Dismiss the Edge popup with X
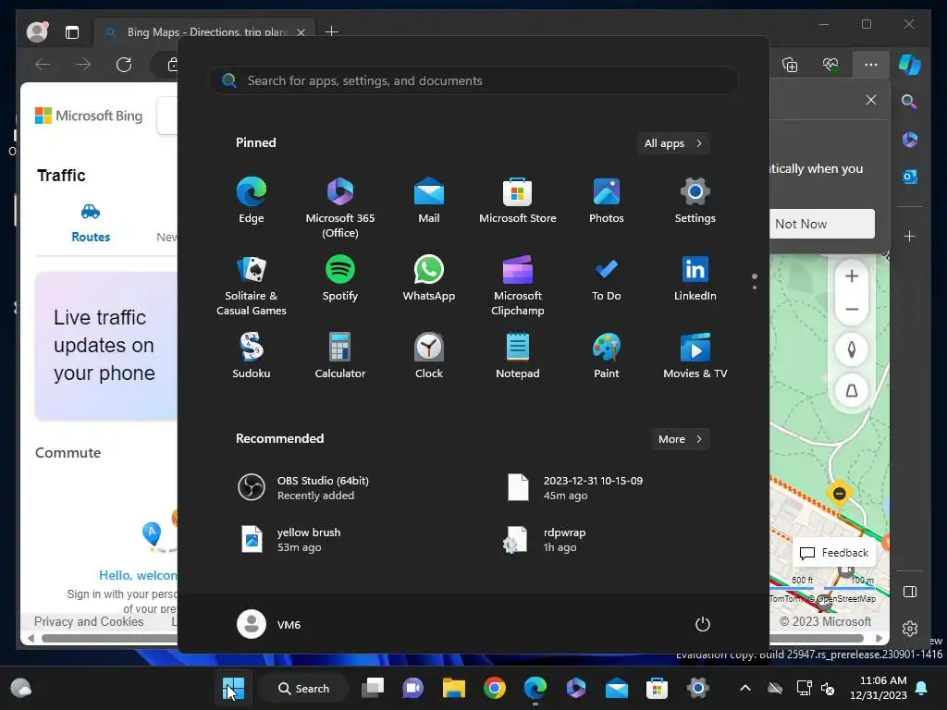Screen dimensions: 947x710 [871, 100]
